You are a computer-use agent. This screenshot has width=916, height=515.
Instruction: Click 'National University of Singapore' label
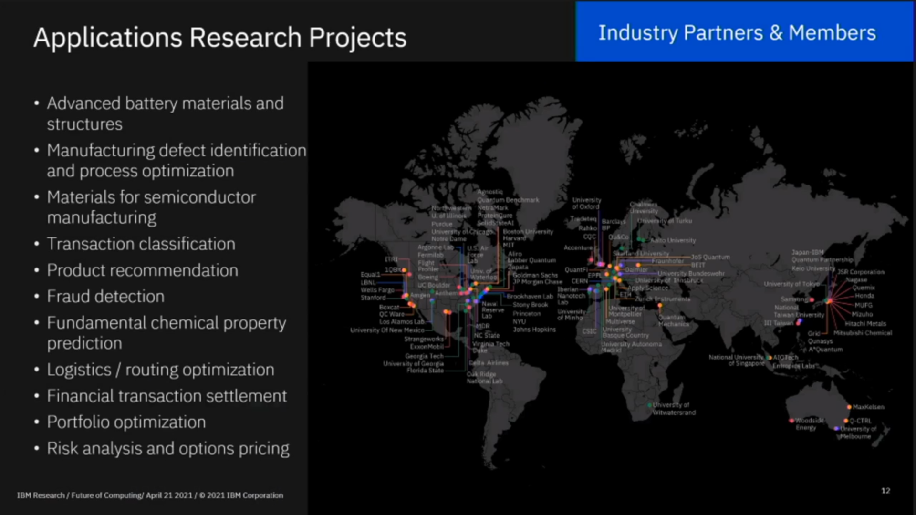[x=737, y=360]
